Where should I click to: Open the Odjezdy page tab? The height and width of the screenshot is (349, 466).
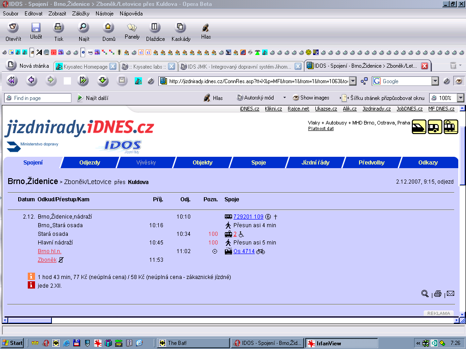(90, 163)
